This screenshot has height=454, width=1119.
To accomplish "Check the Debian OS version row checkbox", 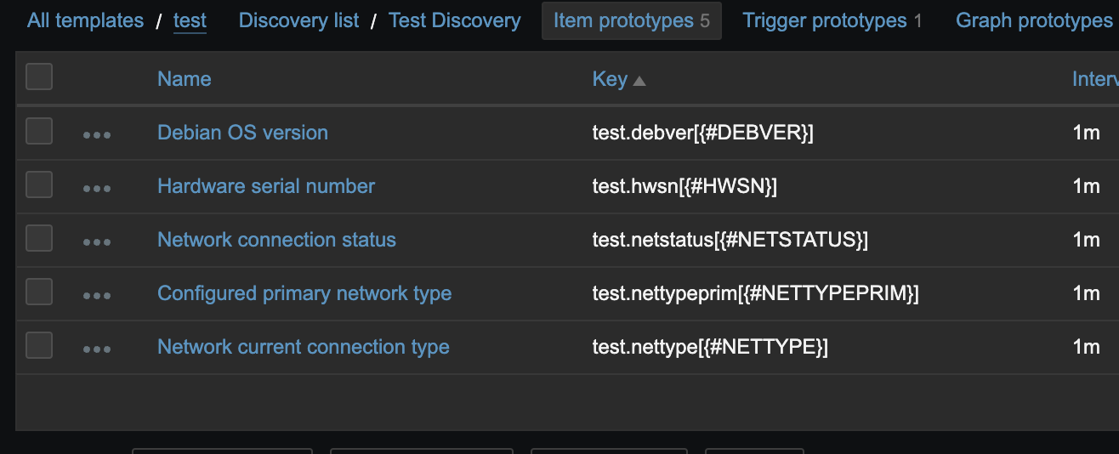I will 39,132.
